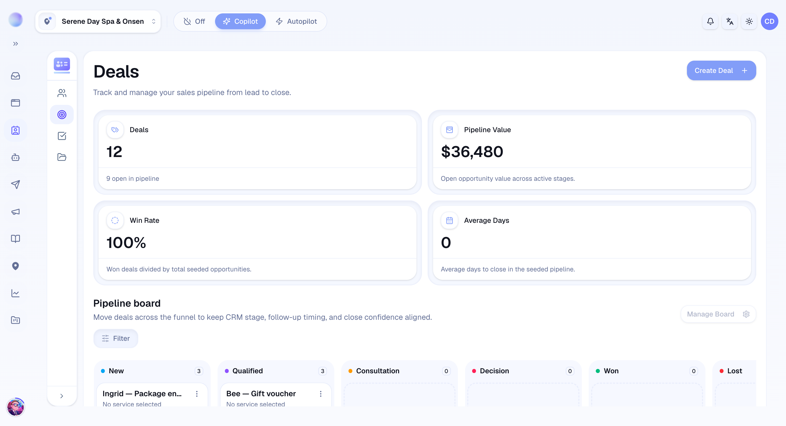Viewport: 786px width, 426px height.
Task: Click the Average Days value 0
Action: [446, 243]
